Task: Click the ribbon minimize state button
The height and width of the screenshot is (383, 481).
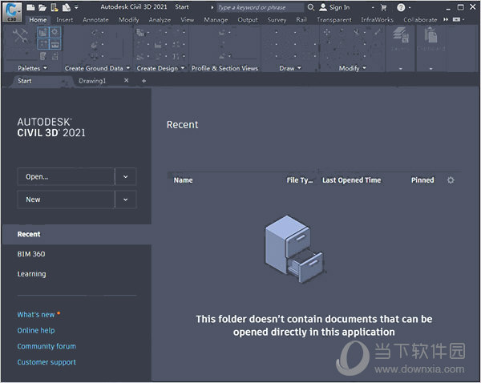Action: tap(456, 19)
